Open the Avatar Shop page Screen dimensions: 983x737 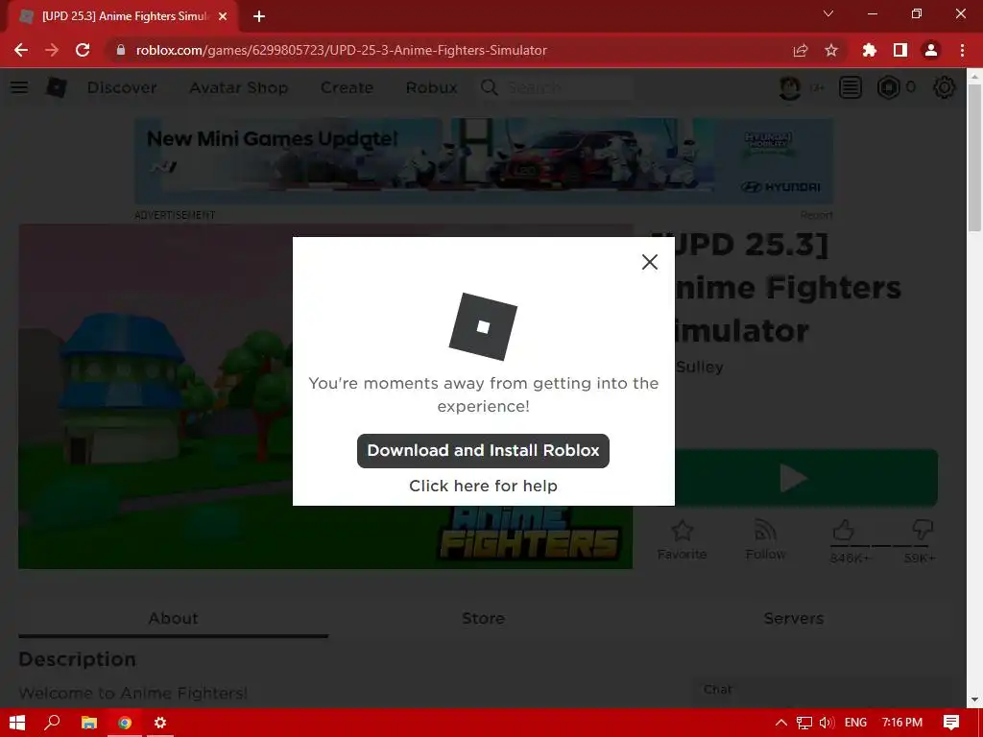click(238, 87)
